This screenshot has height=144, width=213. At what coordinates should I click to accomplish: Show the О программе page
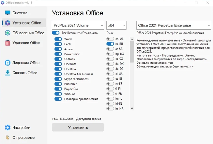pyautogui.click(x=24, y=138)
